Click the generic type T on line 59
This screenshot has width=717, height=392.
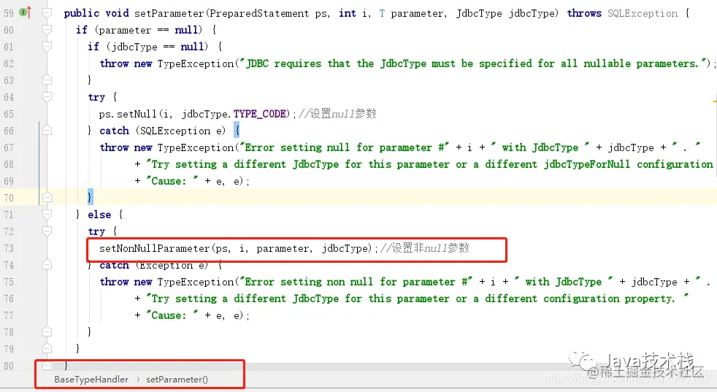[382, 13]
